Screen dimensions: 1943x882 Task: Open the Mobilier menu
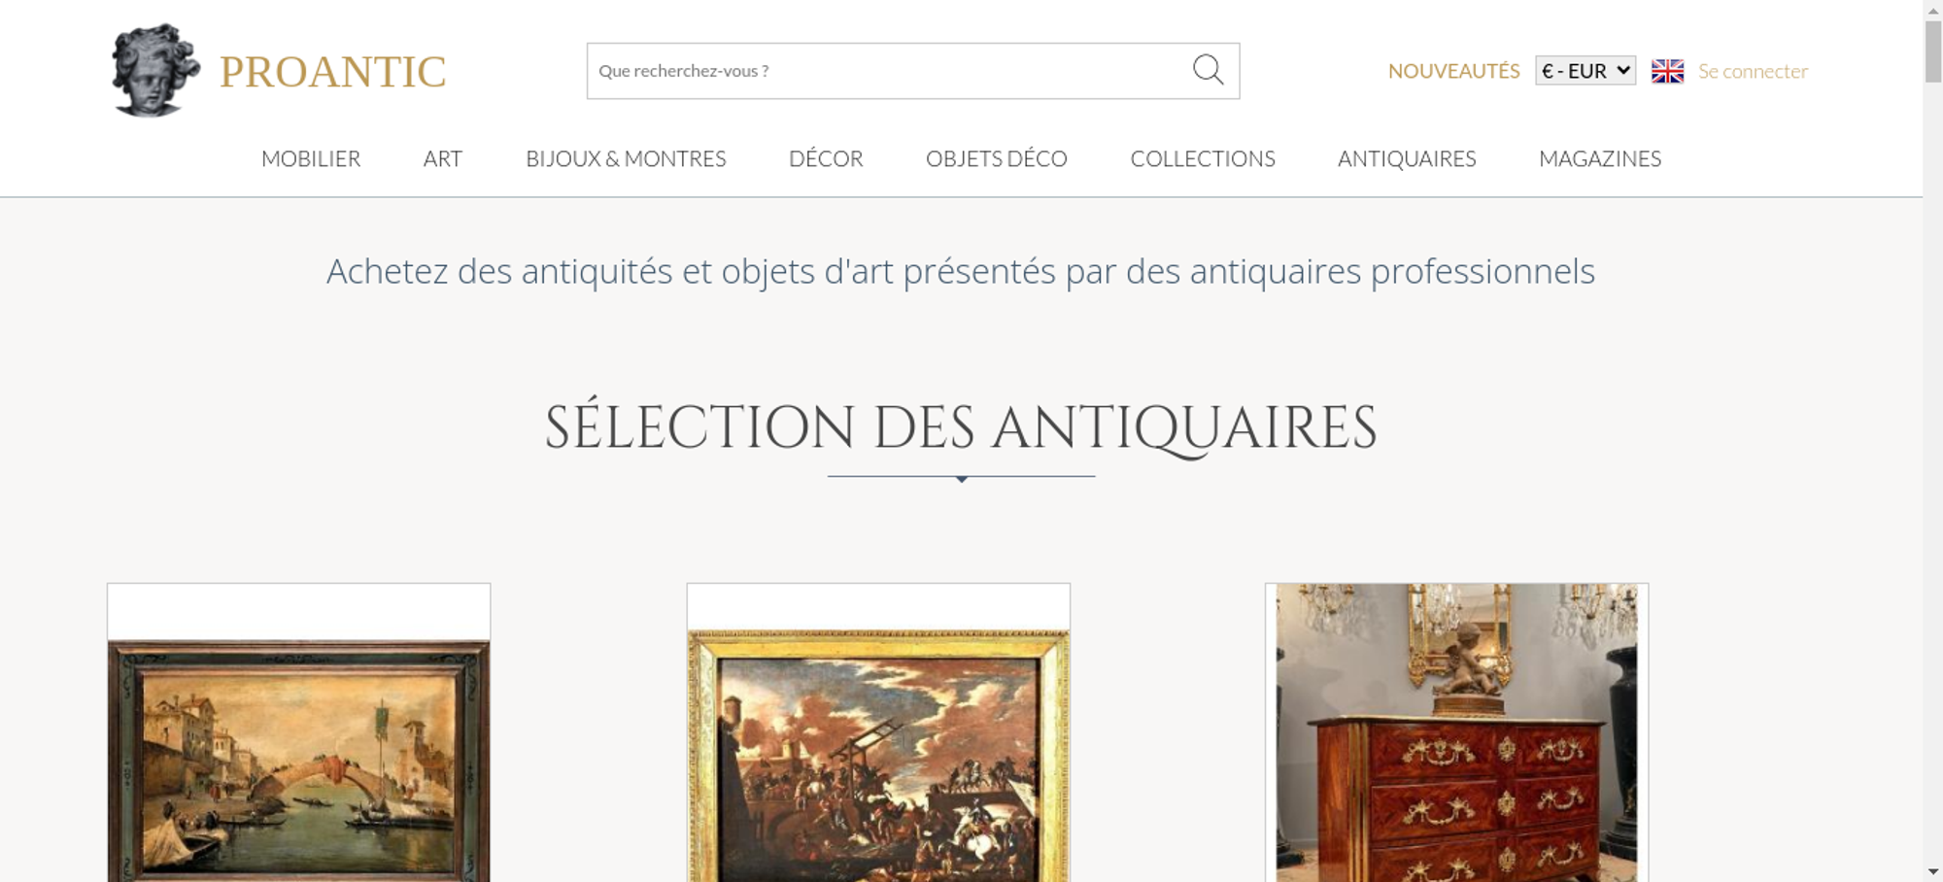pos(311,158)
